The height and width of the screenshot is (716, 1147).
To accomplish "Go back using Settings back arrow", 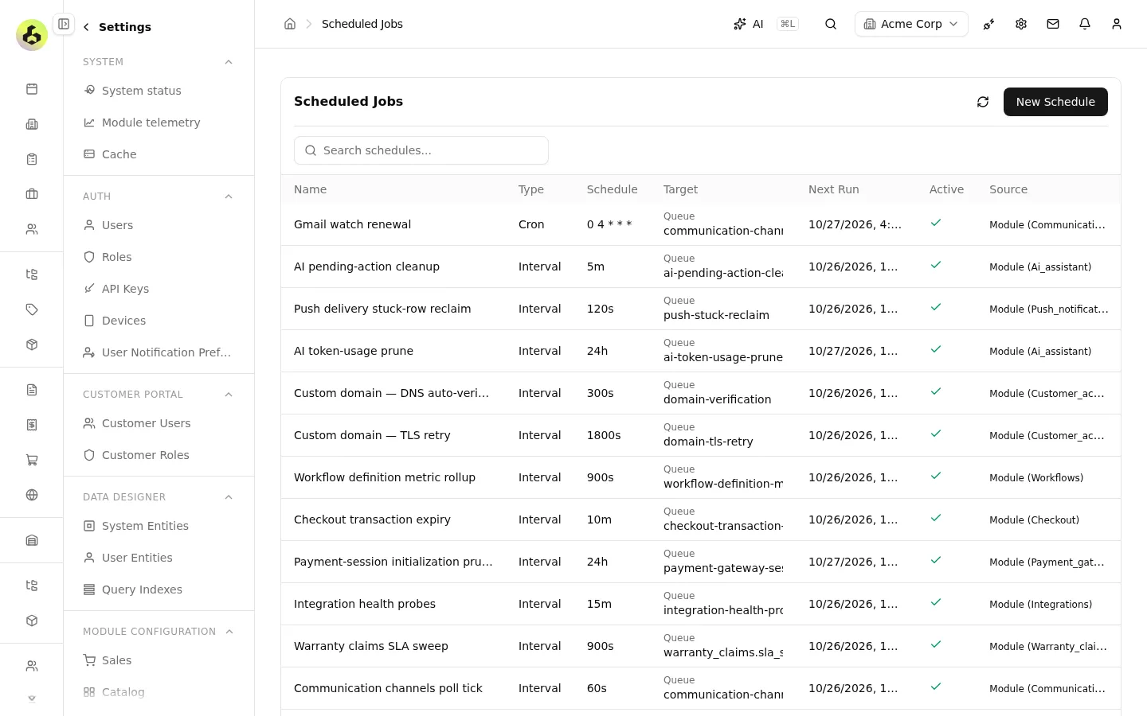I will pyautogui.click(x=86, y=27).
